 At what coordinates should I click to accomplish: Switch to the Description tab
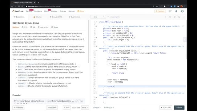tap(19, 17)
